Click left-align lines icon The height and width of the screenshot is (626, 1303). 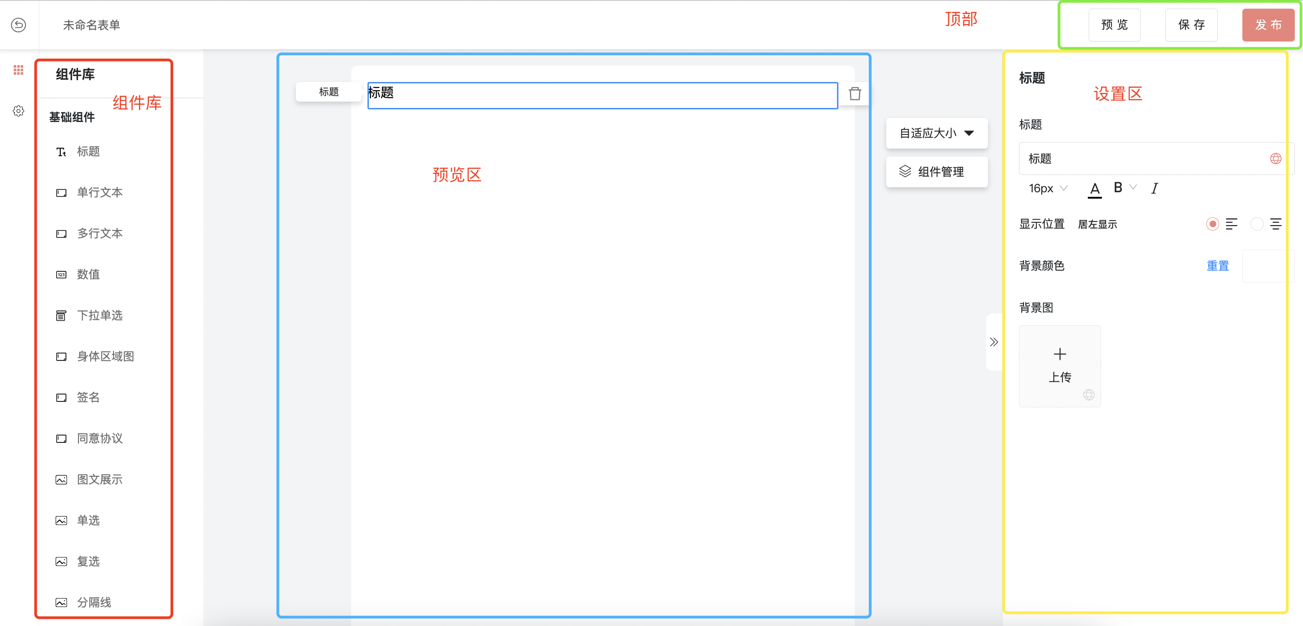pyautogui.click(x=1231, y=224)
